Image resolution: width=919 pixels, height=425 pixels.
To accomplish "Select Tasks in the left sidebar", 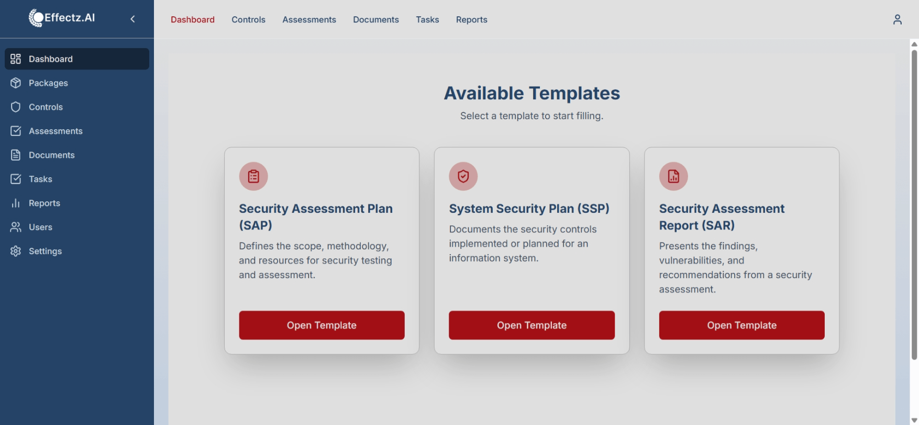I will (40, 179).
